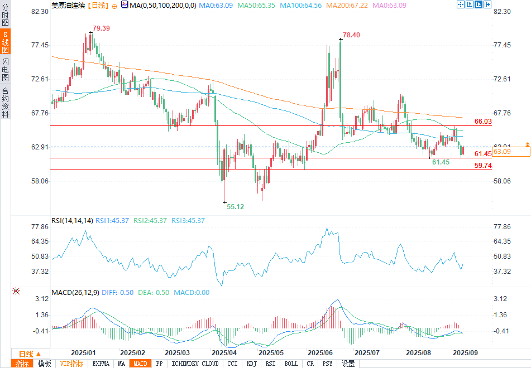The image size is (531, 368).
Task: Click the green 61.45 low label
Action: (x=441, y=162)
